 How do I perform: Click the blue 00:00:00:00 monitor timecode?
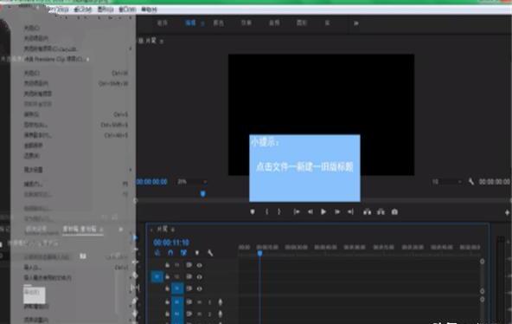point(152,182)
